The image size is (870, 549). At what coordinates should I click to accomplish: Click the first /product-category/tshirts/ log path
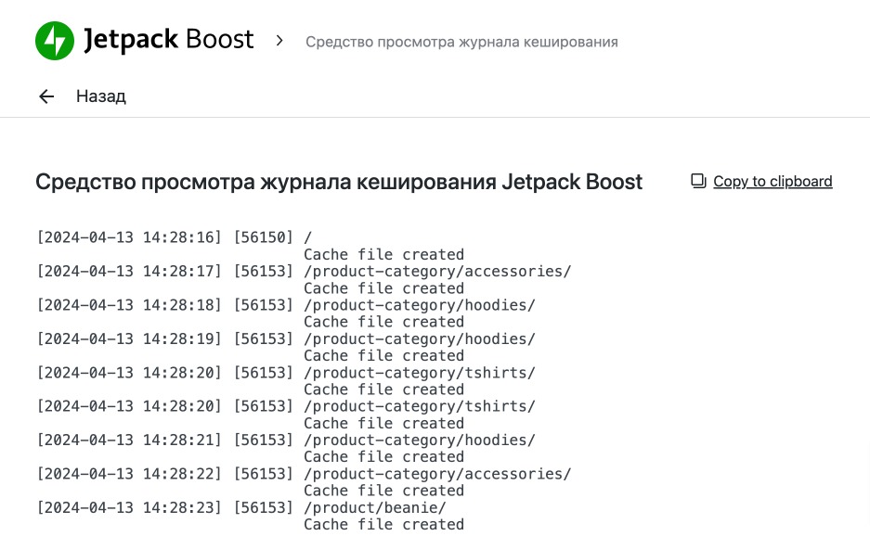420,373
